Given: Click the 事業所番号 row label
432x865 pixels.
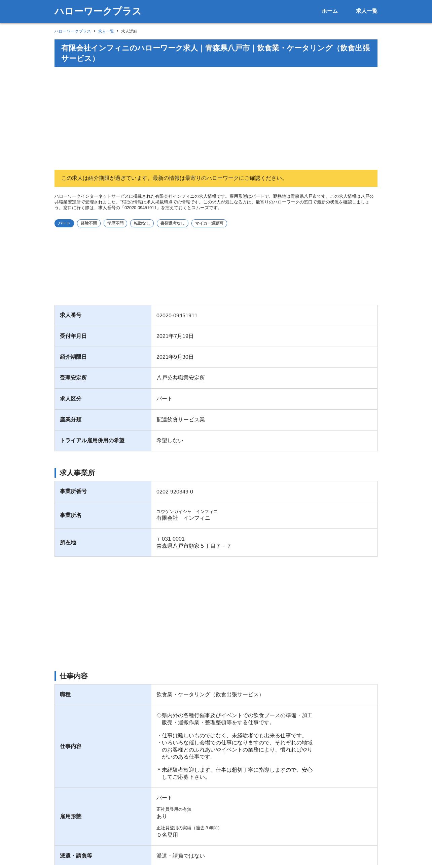Looking at the screenshot, I should 73,491.
